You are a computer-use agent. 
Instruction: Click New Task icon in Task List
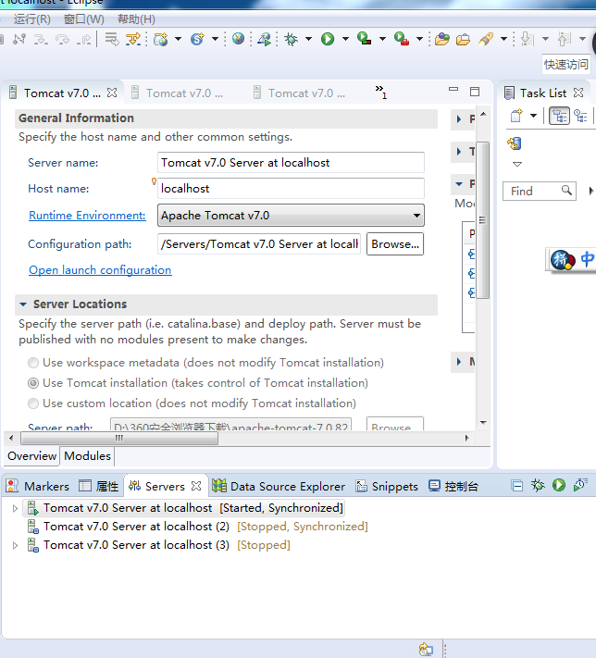point(516,116)
